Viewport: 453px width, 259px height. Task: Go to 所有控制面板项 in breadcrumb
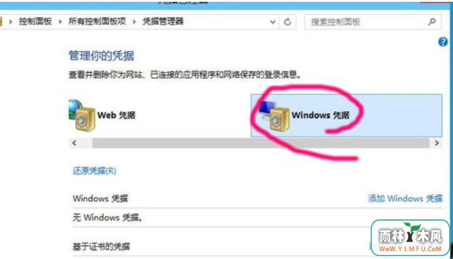coord(97,21)
